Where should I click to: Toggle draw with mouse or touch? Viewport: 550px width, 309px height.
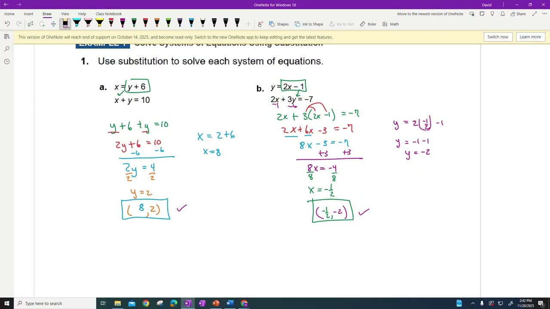click(260, 24)
